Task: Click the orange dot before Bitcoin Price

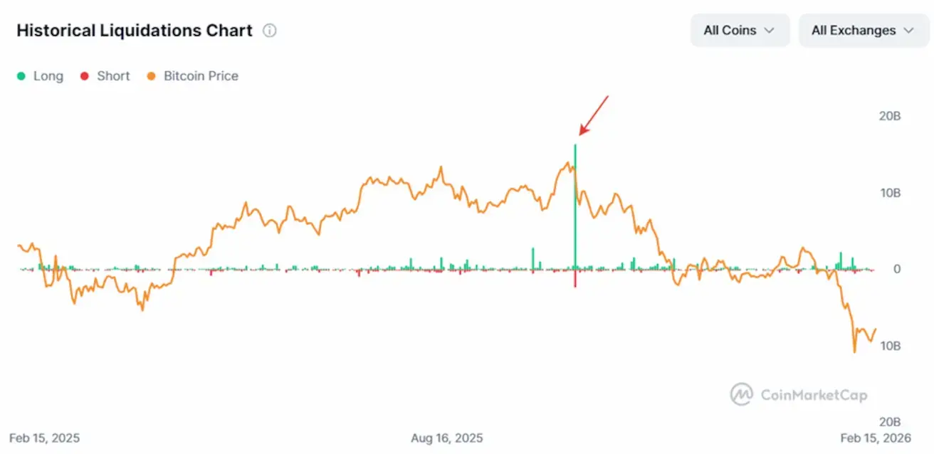Action: 151,76
